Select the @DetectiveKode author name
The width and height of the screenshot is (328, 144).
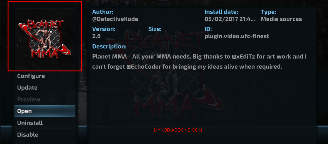point(115,19)
